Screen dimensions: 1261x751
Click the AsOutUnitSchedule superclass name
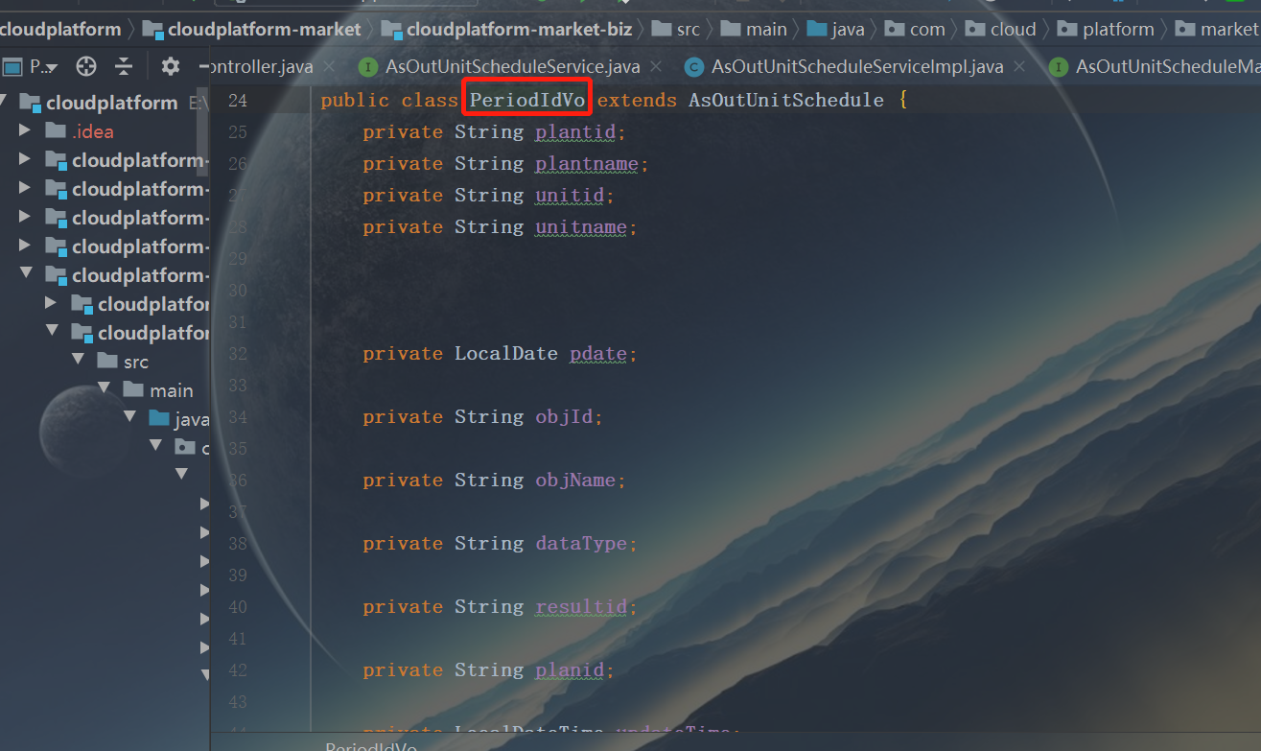[786, 100]
